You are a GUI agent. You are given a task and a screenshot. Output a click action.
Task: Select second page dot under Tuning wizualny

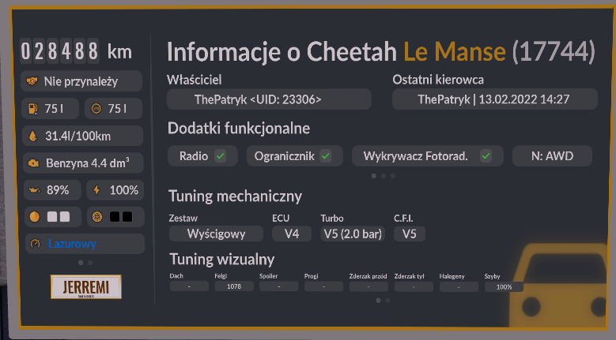(387, 301)
